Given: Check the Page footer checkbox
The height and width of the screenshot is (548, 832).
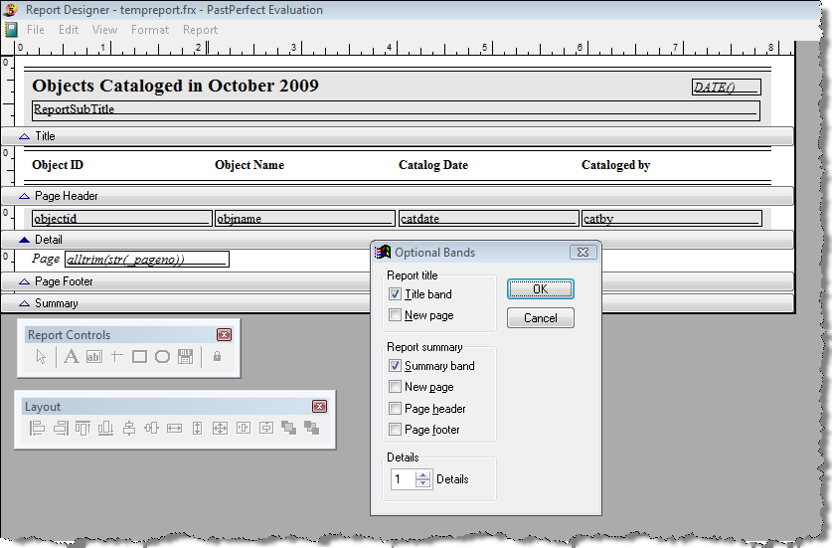Looking at the screenshot, I should click(x=395, y=429).
